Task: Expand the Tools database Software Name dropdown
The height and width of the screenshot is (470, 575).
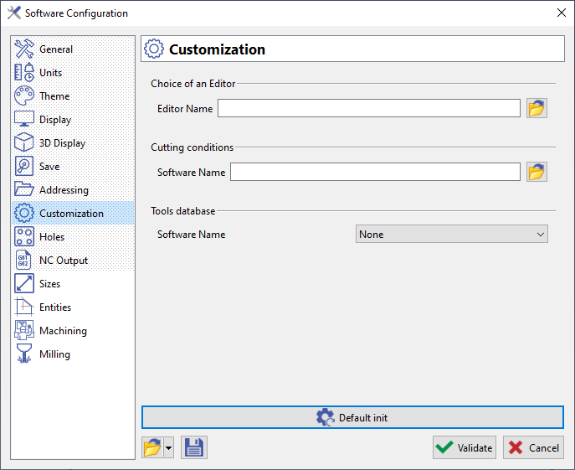Action: point(452,235)
